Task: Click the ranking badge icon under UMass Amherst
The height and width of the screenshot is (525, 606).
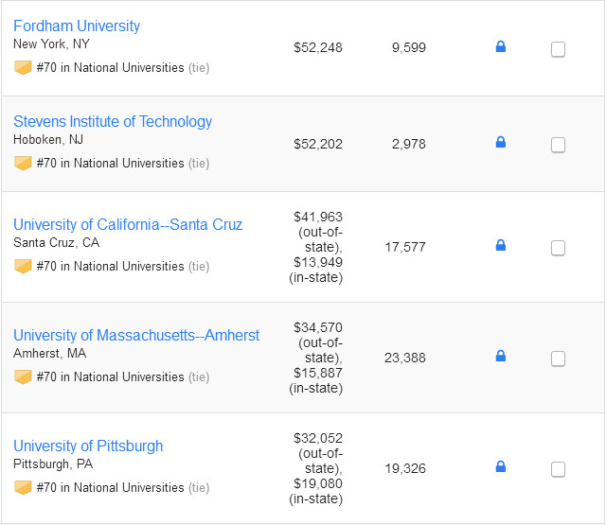Action: click(23, 376)
